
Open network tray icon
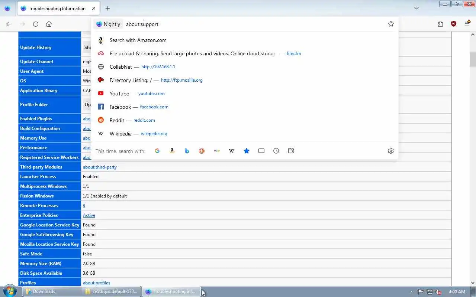(x=430, y=292)
